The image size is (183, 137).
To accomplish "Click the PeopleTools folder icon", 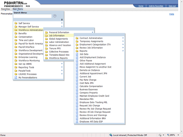I will point(16,71).
